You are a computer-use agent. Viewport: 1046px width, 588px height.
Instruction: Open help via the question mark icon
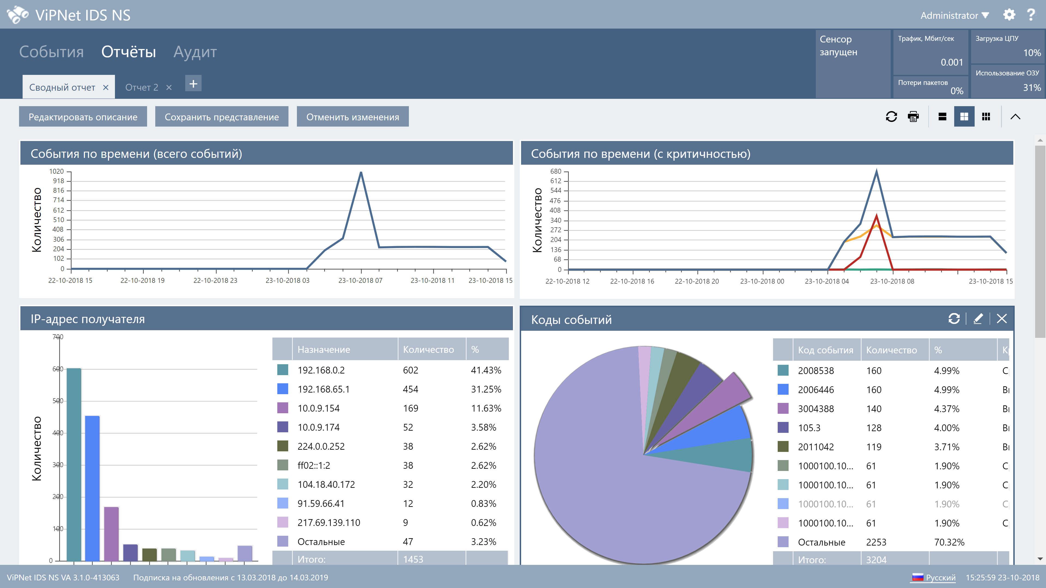[1030, 15]
